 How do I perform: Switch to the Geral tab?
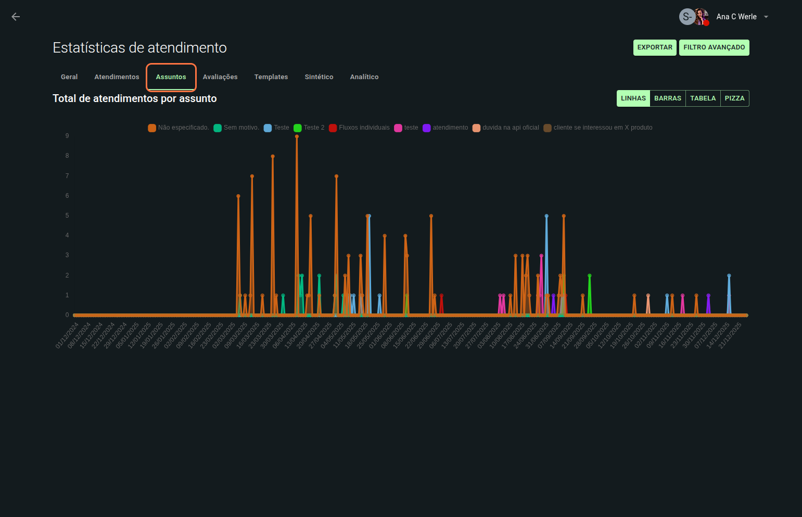coord(69,77)
